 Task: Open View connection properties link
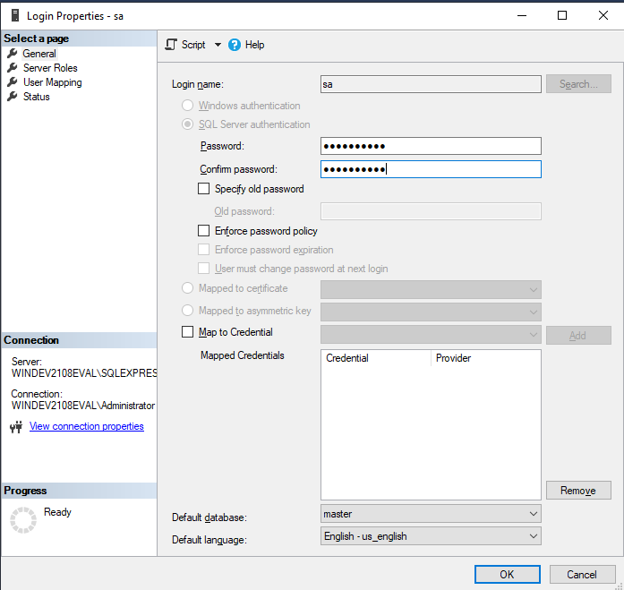(x=86, y=426)
